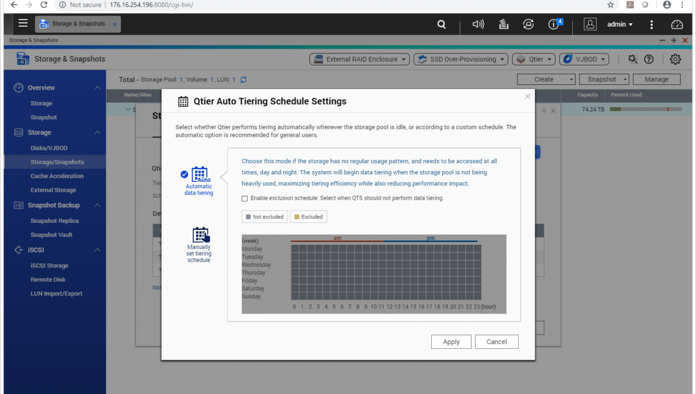Refresh the storage totals
696x394 pixels.
click(x=243, y=80)
